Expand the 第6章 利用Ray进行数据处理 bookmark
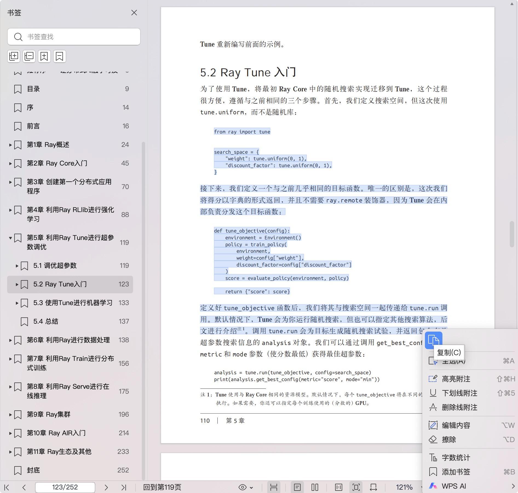The width and height of the screenshot is (518, 493). 10,340
